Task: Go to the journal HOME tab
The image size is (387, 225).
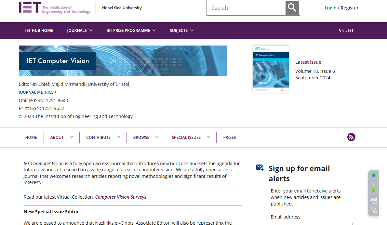Action: pos(31,138)
